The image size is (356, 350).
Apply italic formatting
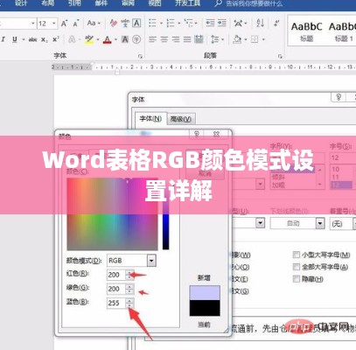[3, 39]
